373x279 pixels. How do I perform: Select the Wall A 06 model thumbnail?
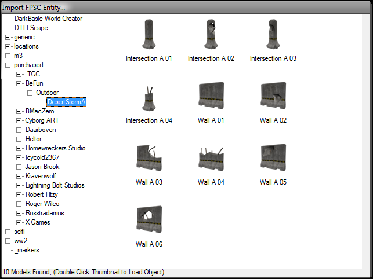[x=149, y=219]
